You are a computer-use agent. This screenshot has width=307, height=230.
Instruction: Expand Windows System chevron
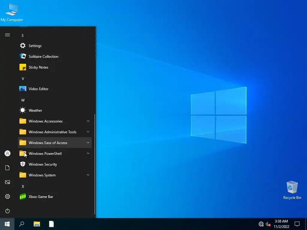tap(88, 175)
